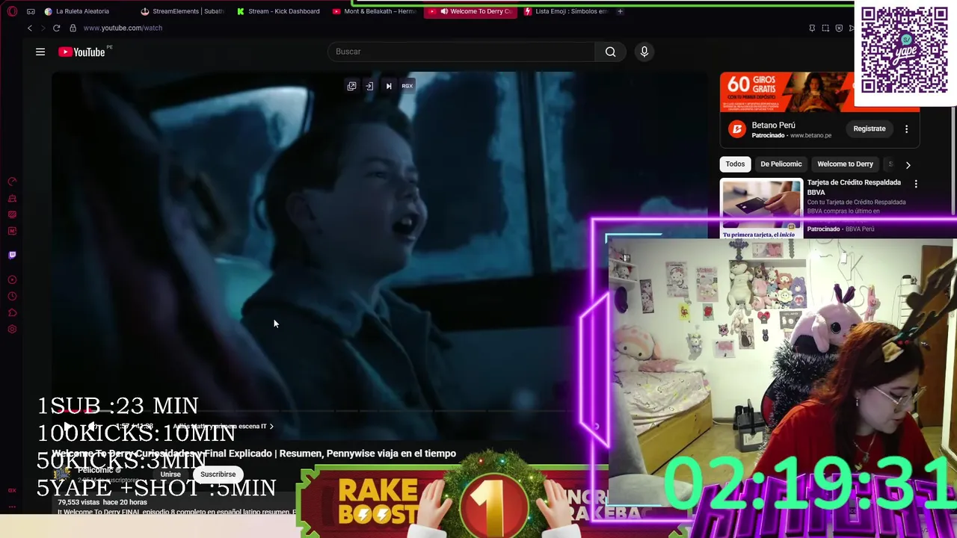Viewport: 957px width, 538px height.
Task: Open the Pelicomic channel name link
Action: pos(95,469)
